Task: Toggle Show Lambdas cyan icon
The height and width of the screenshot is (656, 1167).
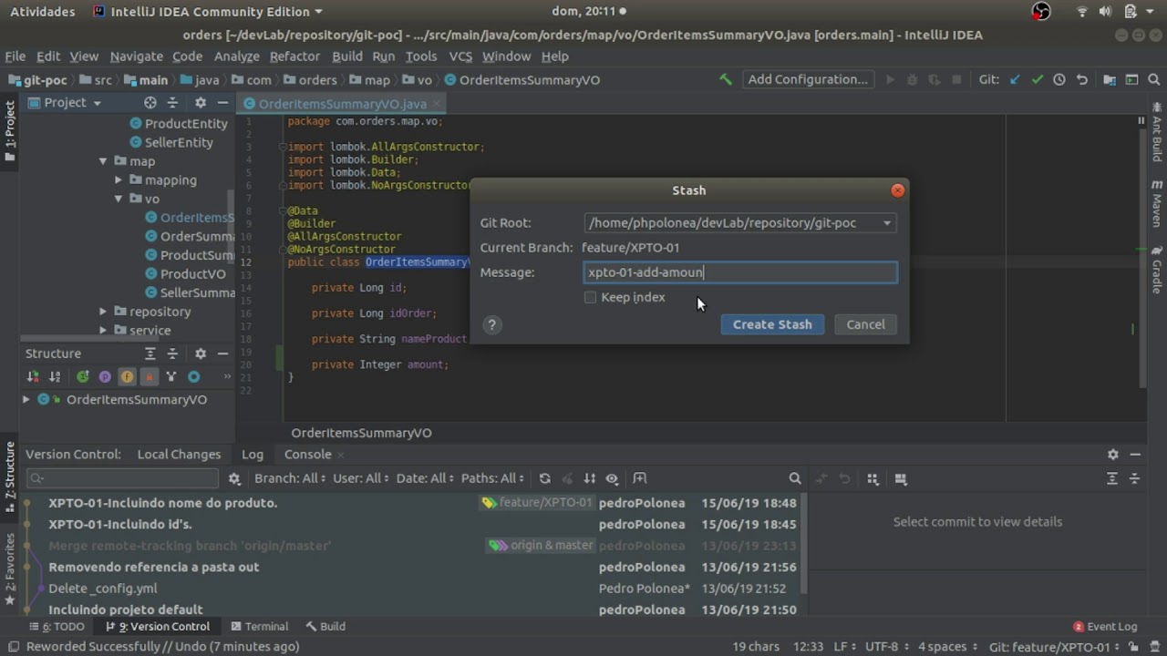Action: pyautogui.click(x=193, y=376)
